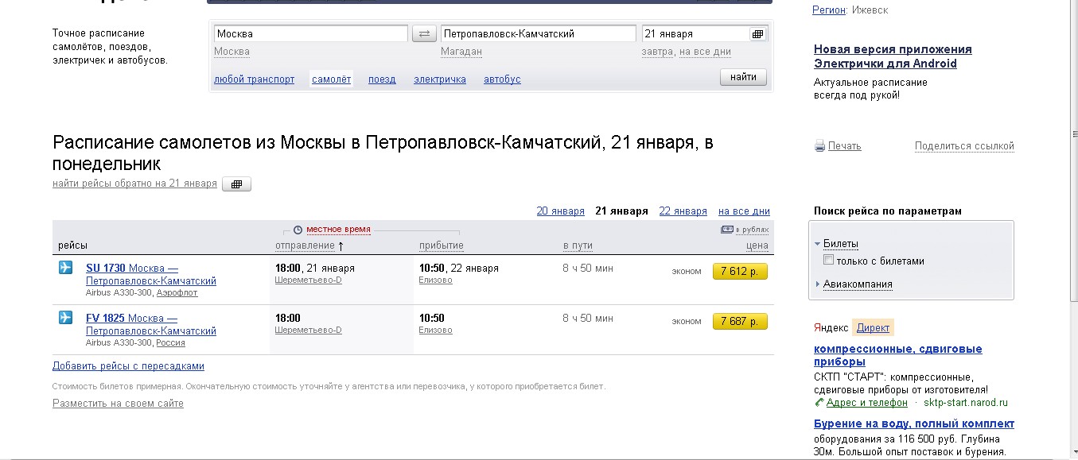The width and height of the screenshot is (1078, 460).
Task: Click в рублях currency selector
Action: coord(753,230)
